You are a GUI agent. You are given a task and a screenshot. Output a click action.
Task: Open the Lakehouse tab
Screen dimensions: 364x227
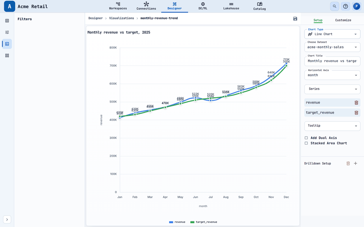click(231, 6)
